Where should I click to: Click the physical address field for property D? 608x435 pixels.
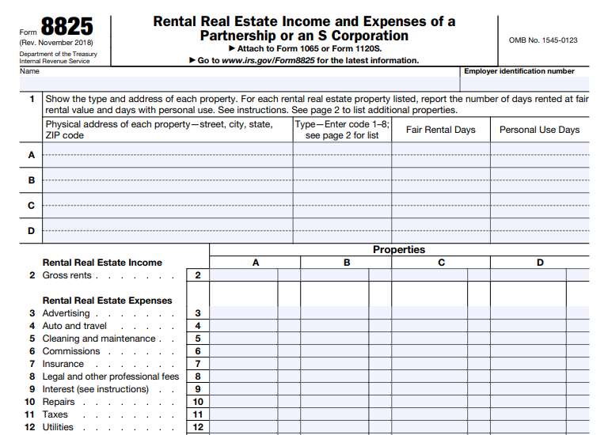click(x=167, y=231)
